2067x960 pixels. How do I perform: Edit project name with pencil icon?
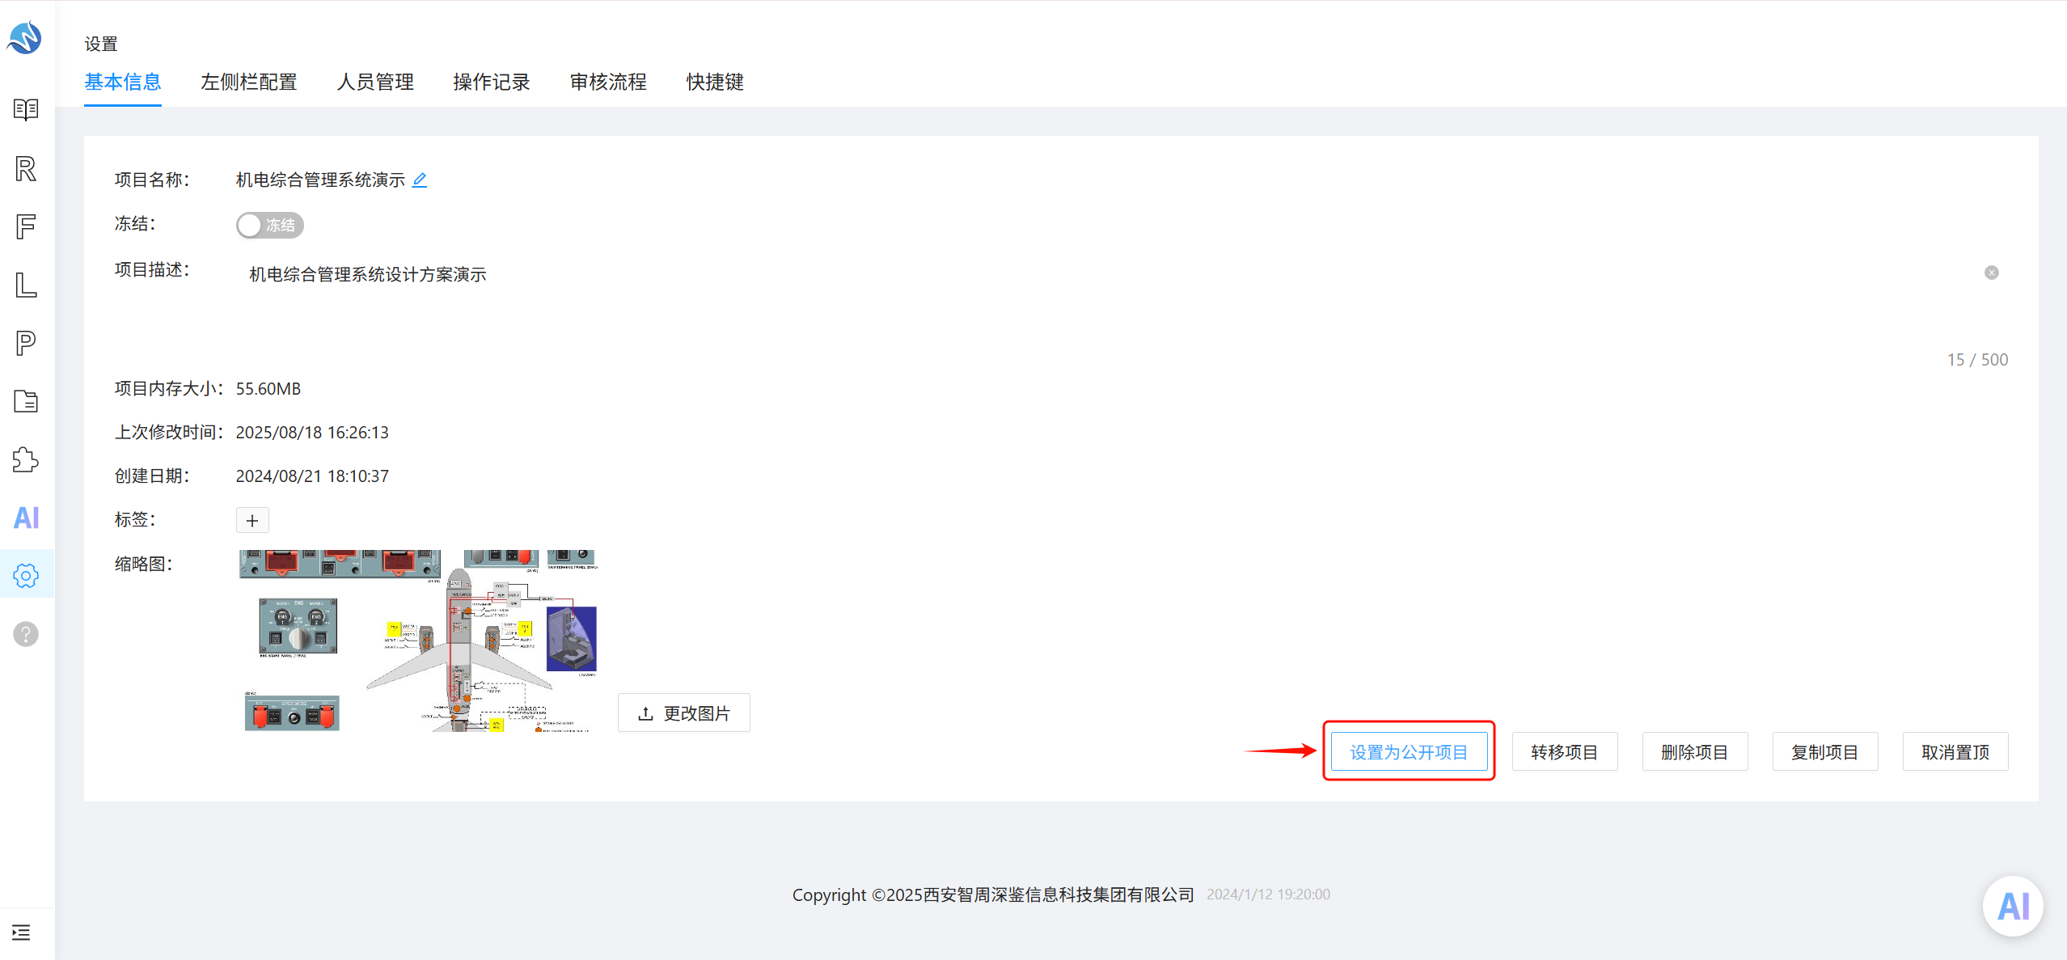click(420, 180)
